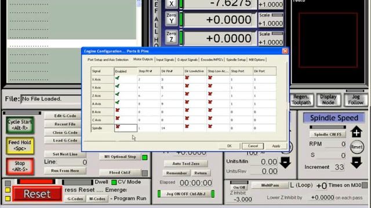Switch to the Input Signals tab

click(x=165, y=60)
